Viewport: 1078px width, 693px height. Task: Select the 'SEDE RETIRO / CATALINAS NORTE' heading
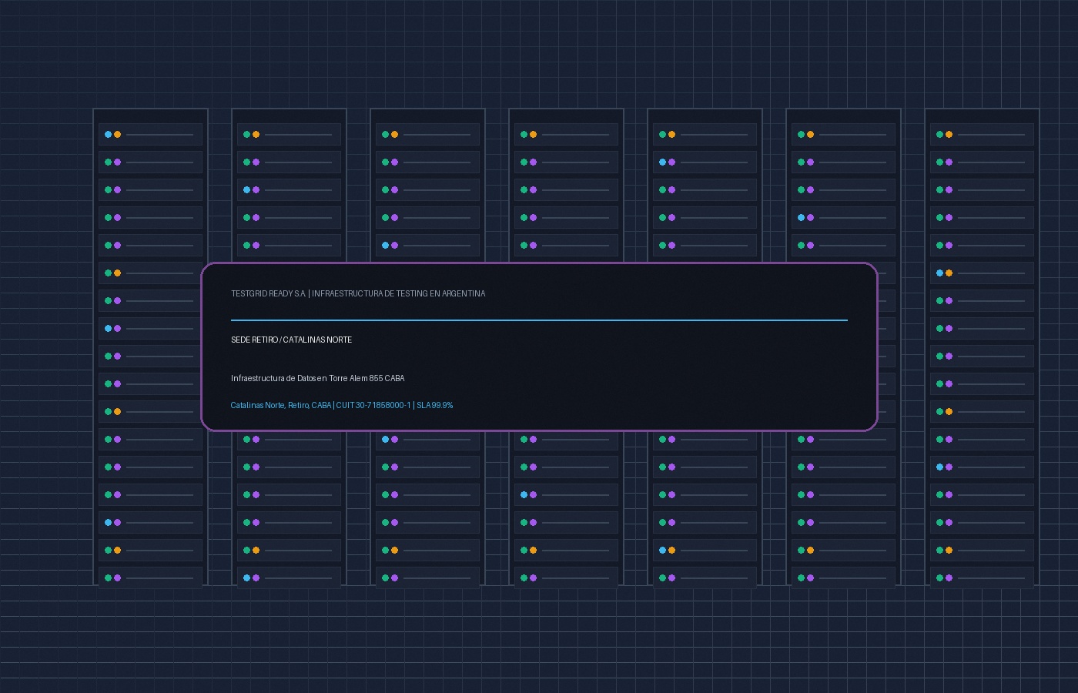coord(291,340)
